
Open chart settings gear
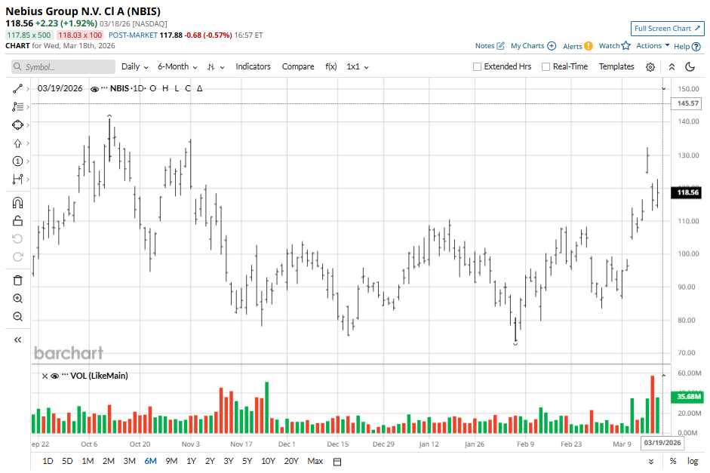tap(650, 67)
